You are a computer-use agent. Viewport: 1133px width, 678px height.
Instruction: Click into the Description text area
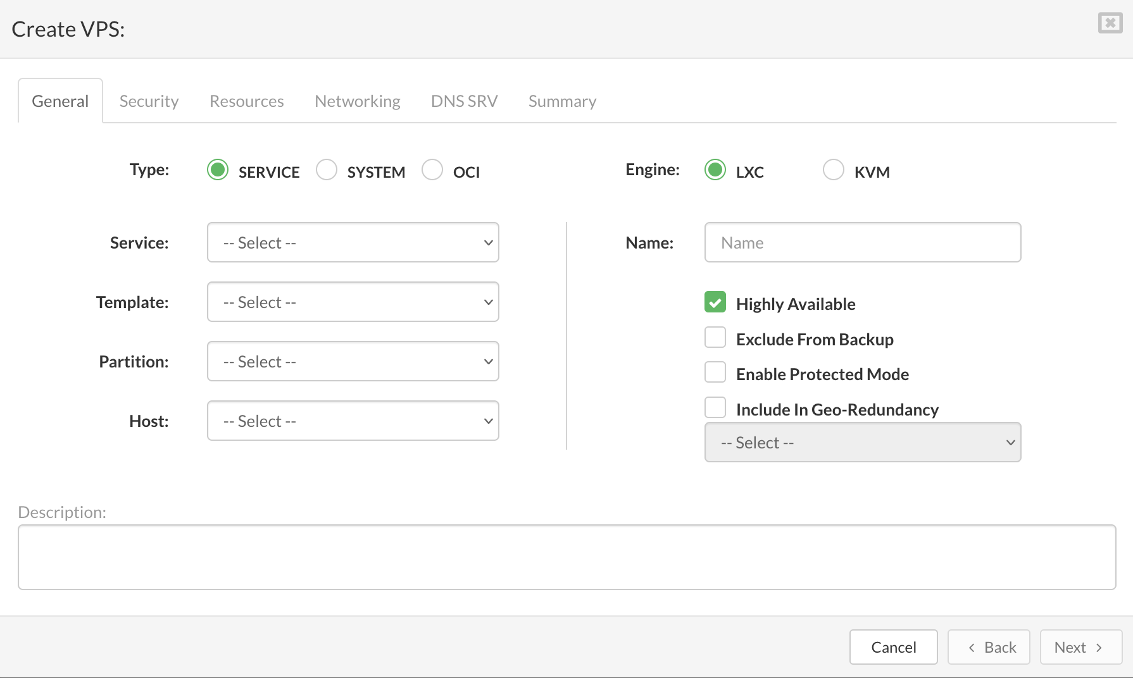coord(567,557)
